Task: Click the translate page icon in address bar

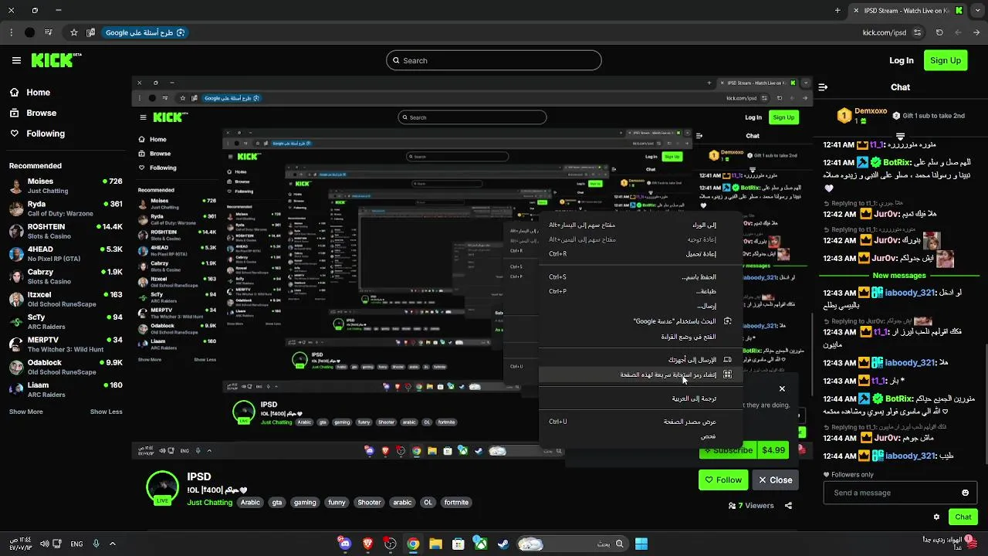Action: [x=90, y=32]
